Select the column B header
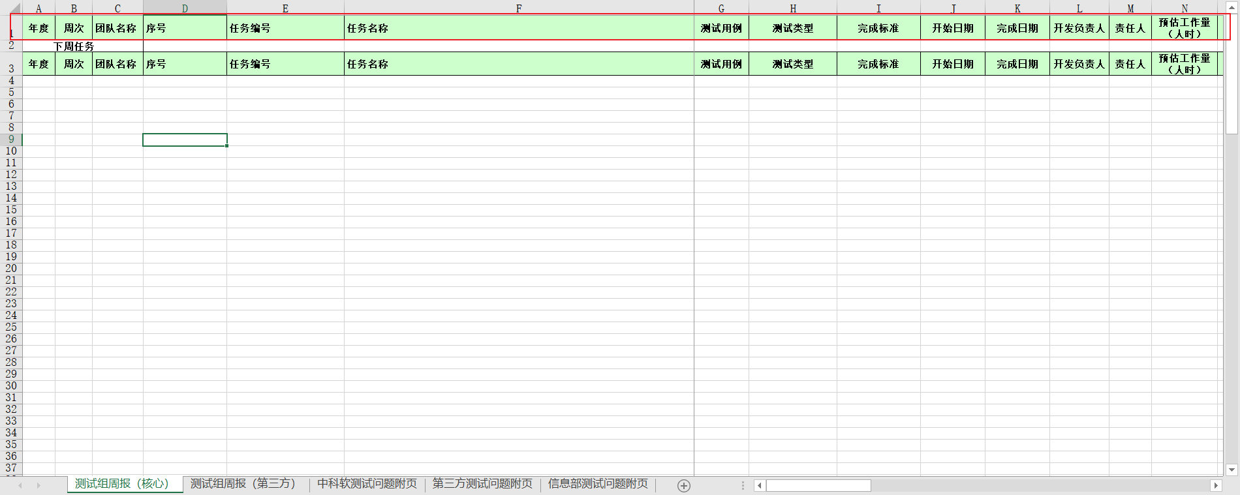Screen dimensions: 1240x495 coord(74,8)
